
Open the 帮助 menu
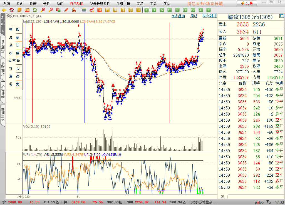[x=167, y=3]
